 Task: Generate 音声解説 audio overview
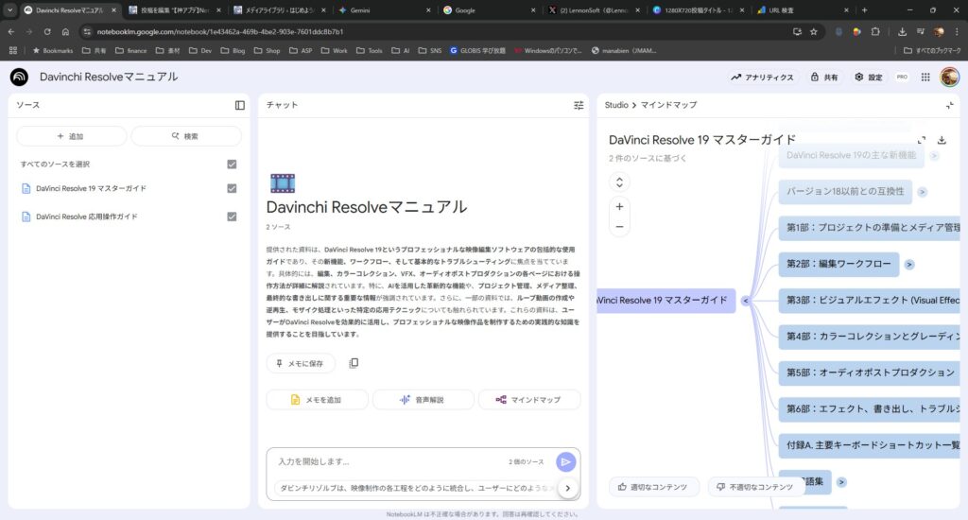pos(423,400)
